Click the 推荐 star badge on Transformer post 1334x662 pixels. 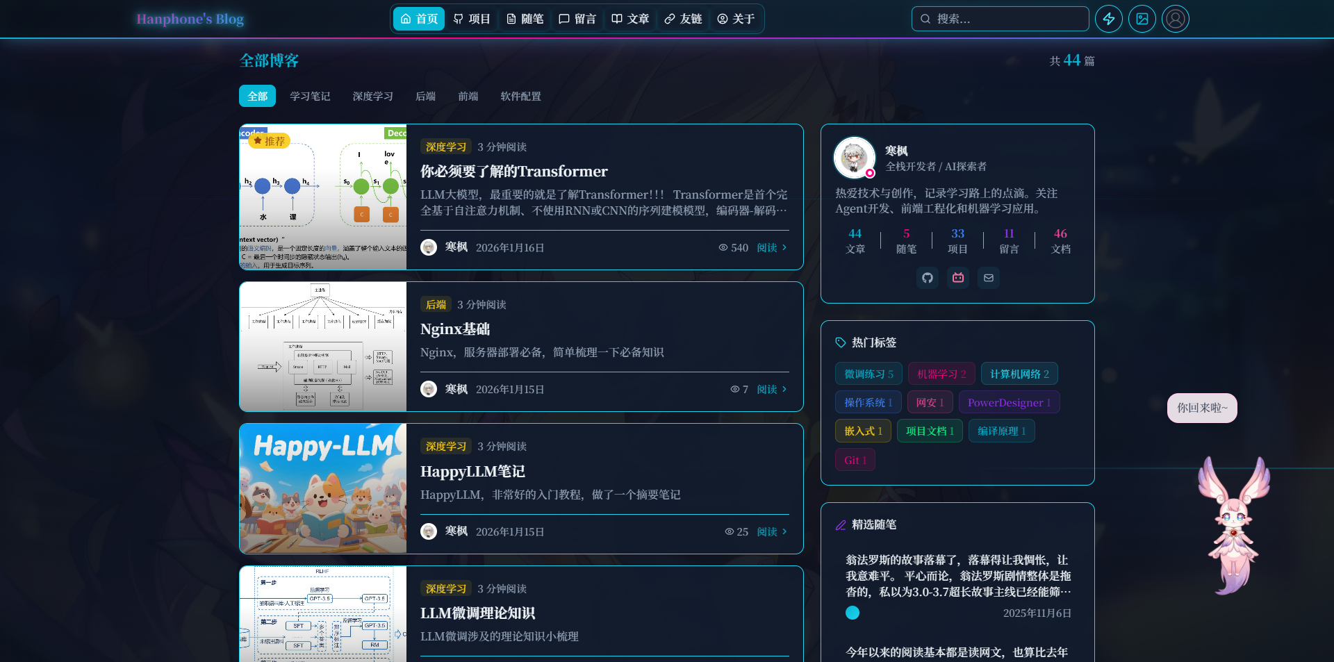(x=270, y=141)
